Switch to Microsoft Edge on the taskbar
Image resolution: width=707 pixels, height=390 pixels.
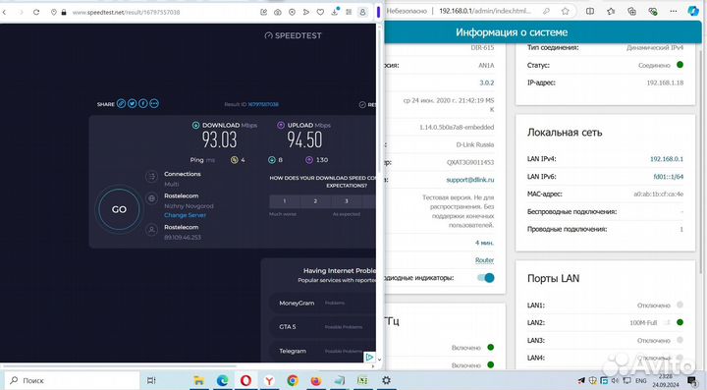(x=222, y=381)
